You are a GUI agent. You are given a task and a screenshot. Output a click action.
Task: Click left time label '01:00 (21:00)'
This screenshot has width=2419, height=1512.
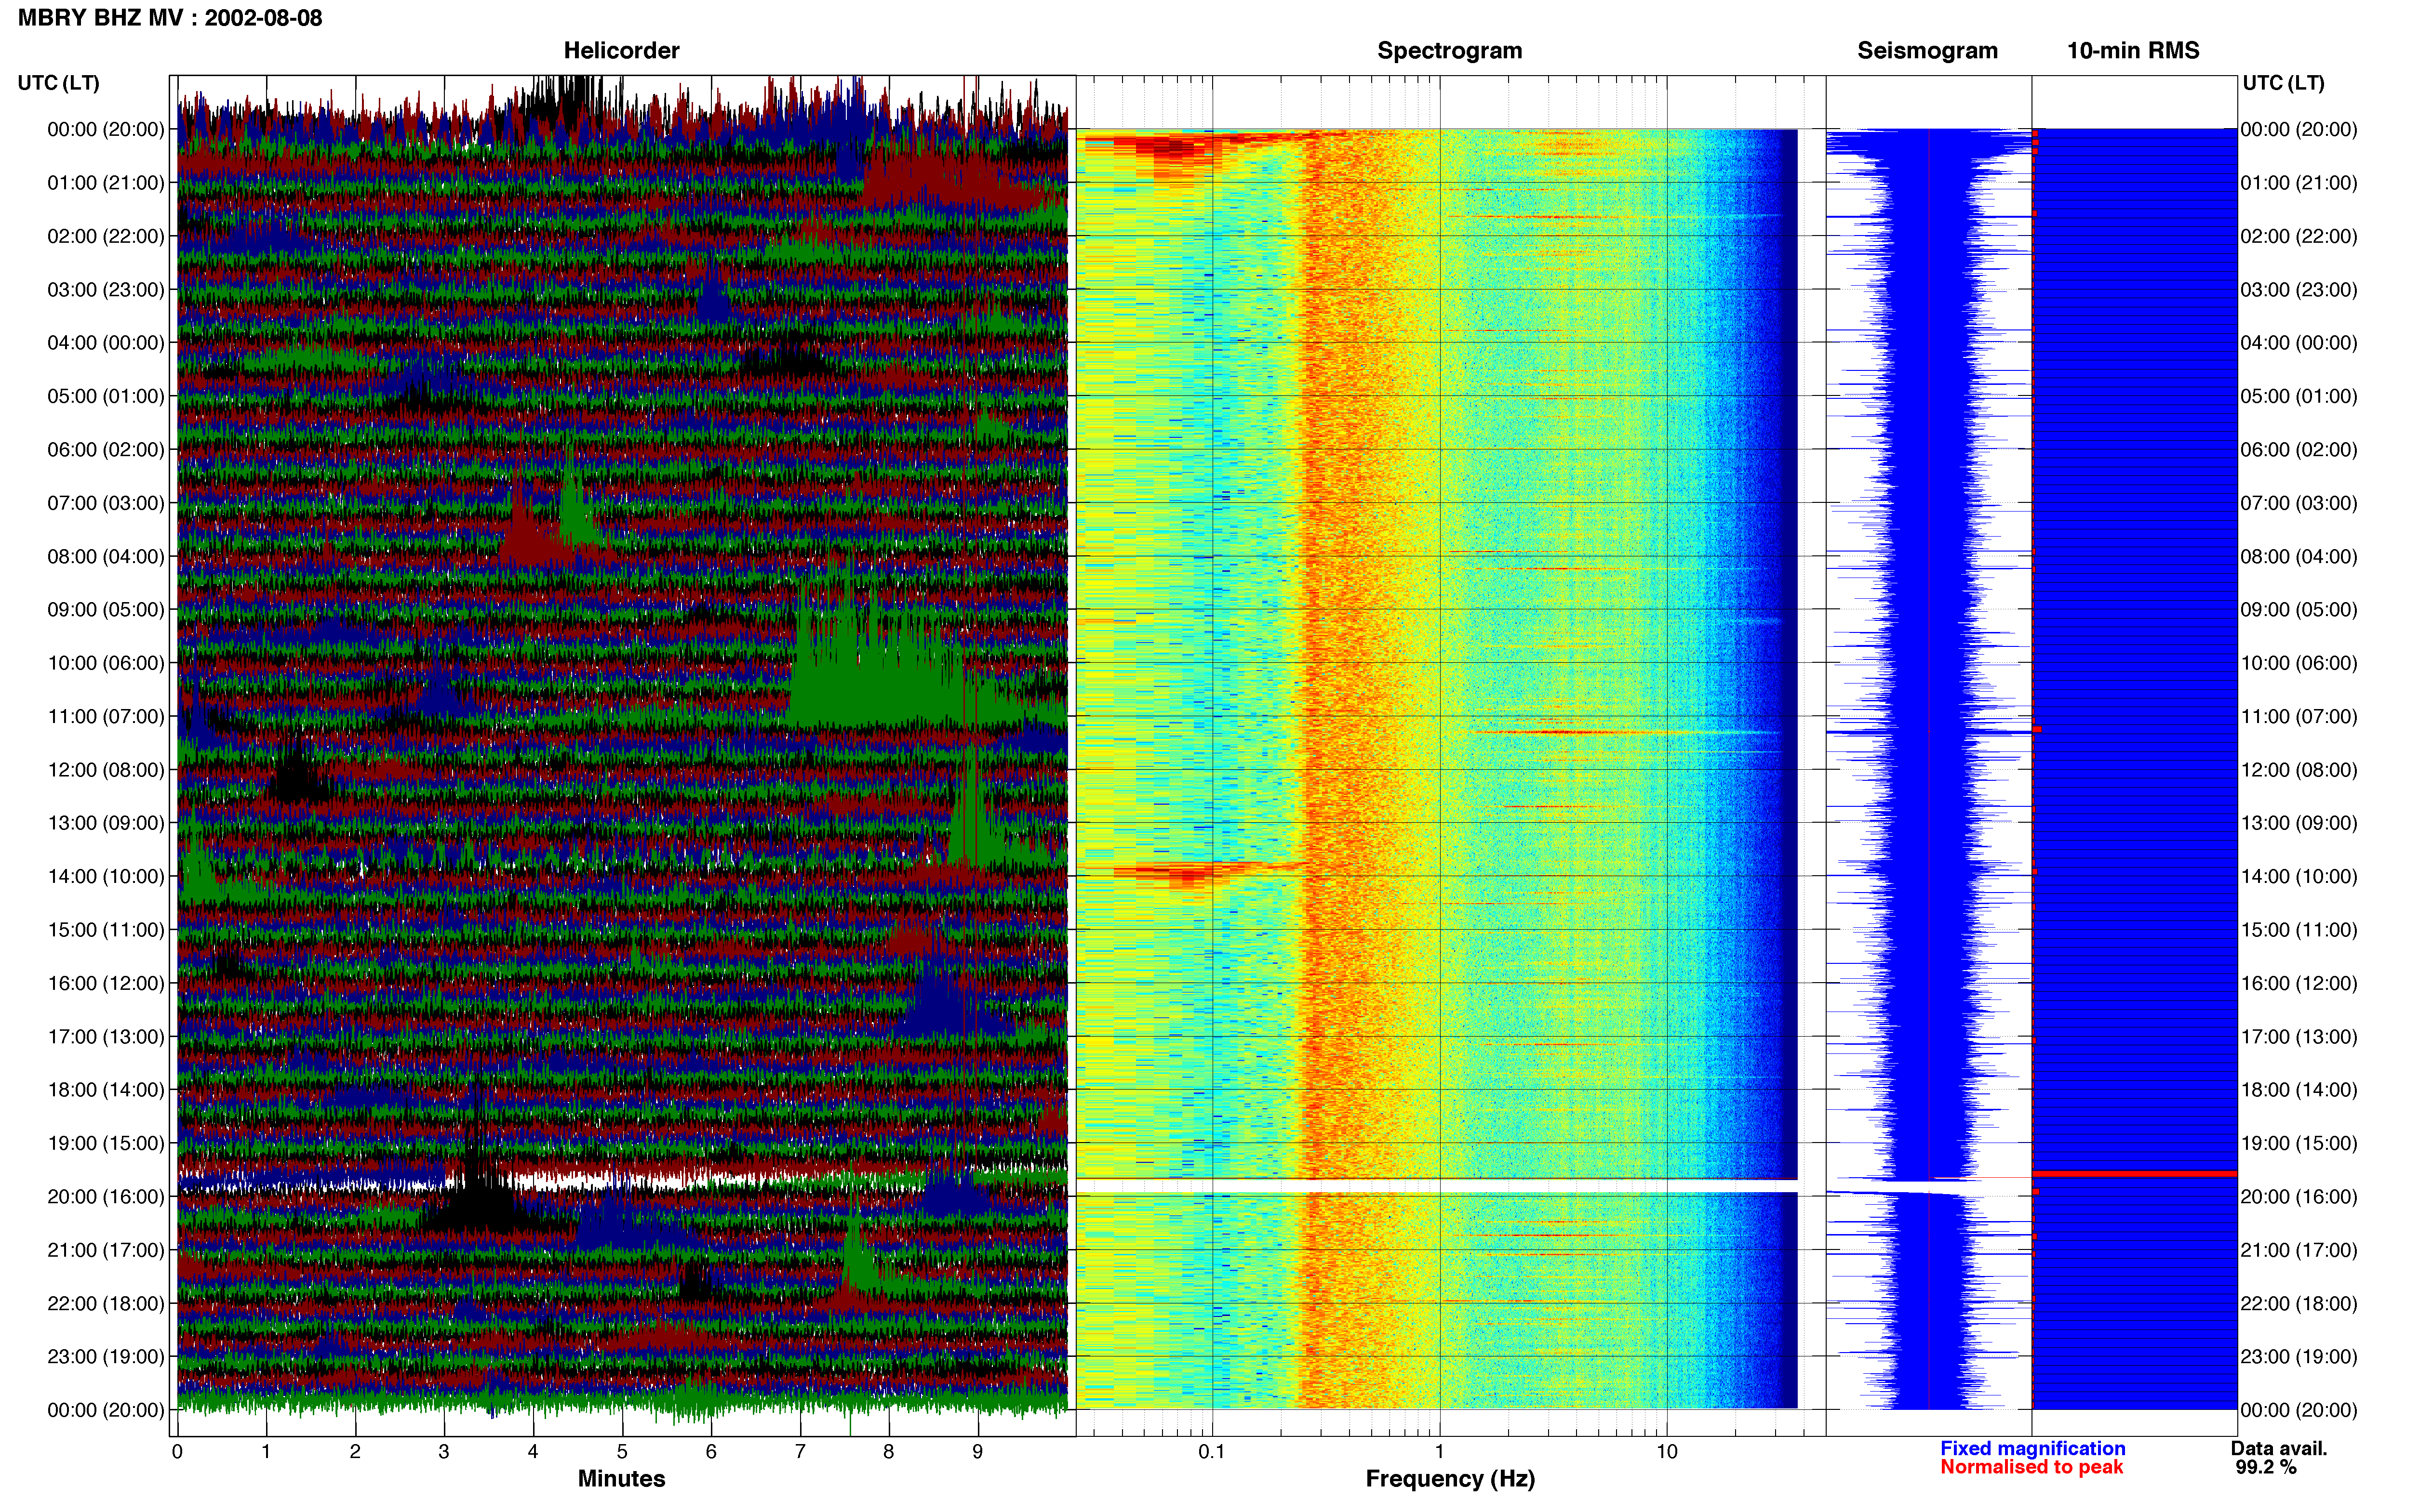106,183
